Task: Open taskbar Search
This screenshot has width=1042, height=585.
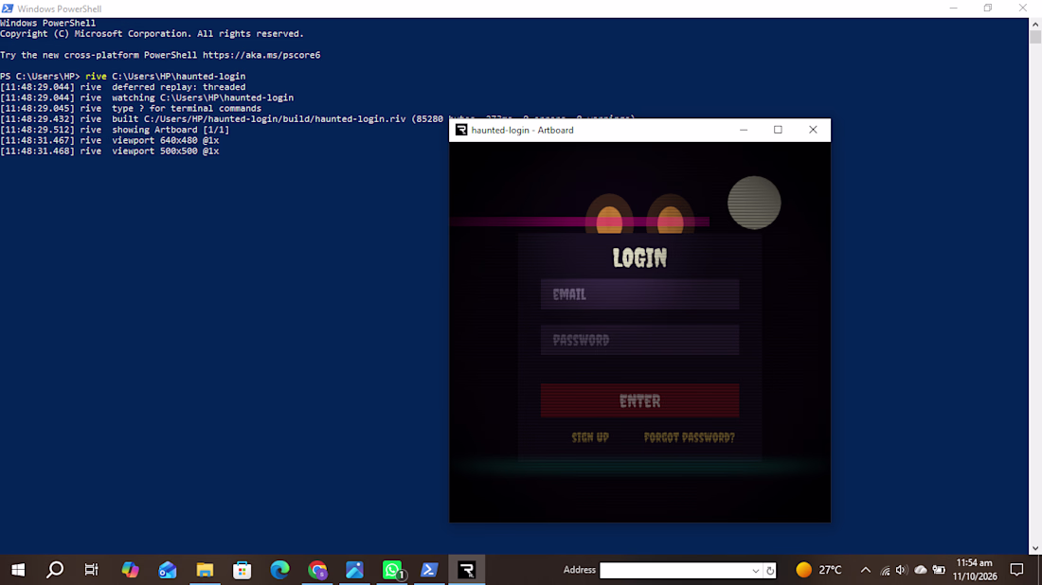Action: point(55,570)
